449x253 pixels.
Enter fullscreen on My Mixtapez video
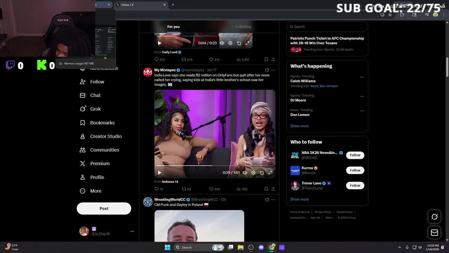(x=270, y=173)
